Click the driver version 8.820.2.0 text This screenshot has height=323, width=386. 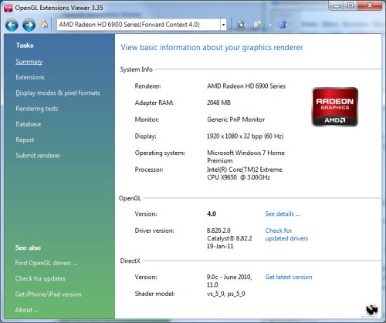[x=218, y=230]
